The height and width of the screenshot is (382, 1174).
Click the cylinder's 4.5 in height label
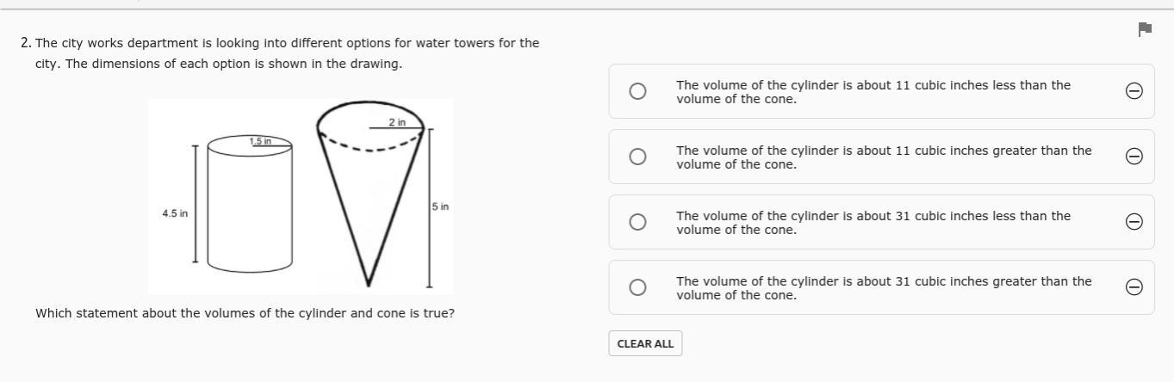[x=175, y=213]
